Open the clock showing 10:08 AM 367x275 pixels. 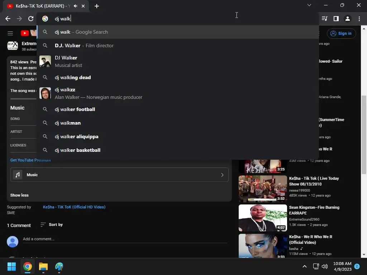342,266
